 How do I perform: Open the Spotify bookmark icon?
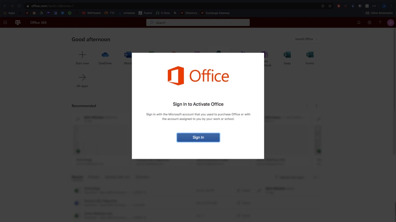(70, 13)
